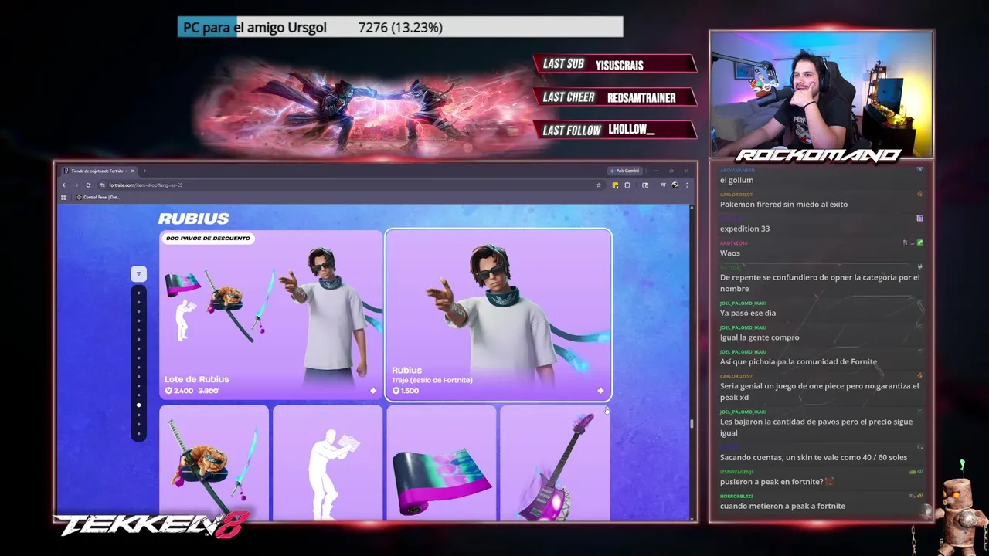Open the Control Panel bookmark
Image resolution: width=989 pixels, height=556 pixels.
(98, 197)
